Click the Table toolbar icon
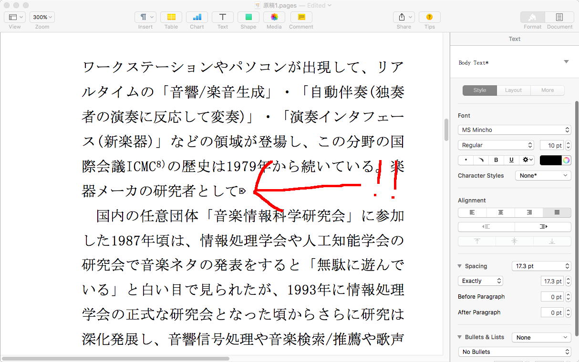The width and height of the screenshot is (579, 362). [171, 17]
